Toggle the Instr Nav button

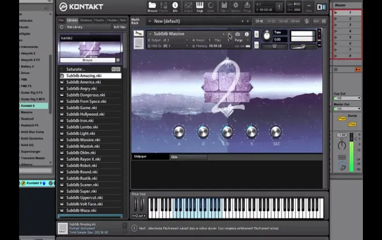(120, 27)
